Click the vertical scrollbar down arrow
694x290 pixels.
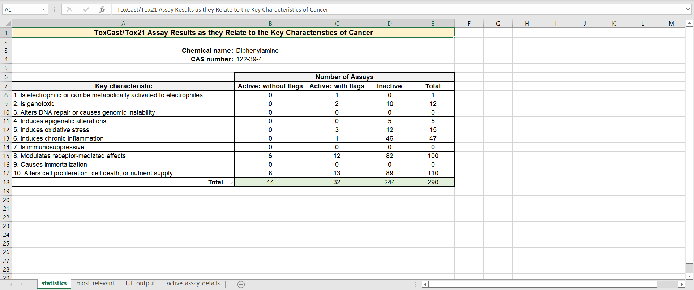(x=689, y=276)
